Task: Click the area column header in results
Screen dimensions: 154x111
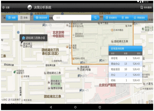Action: point(139,54)
